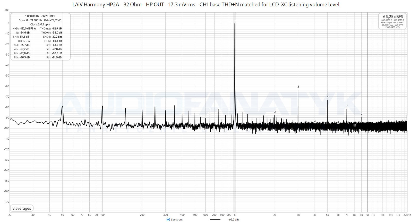
Task: Click the dBc unit label on the Y axis
Action: (x=7, y=10)
